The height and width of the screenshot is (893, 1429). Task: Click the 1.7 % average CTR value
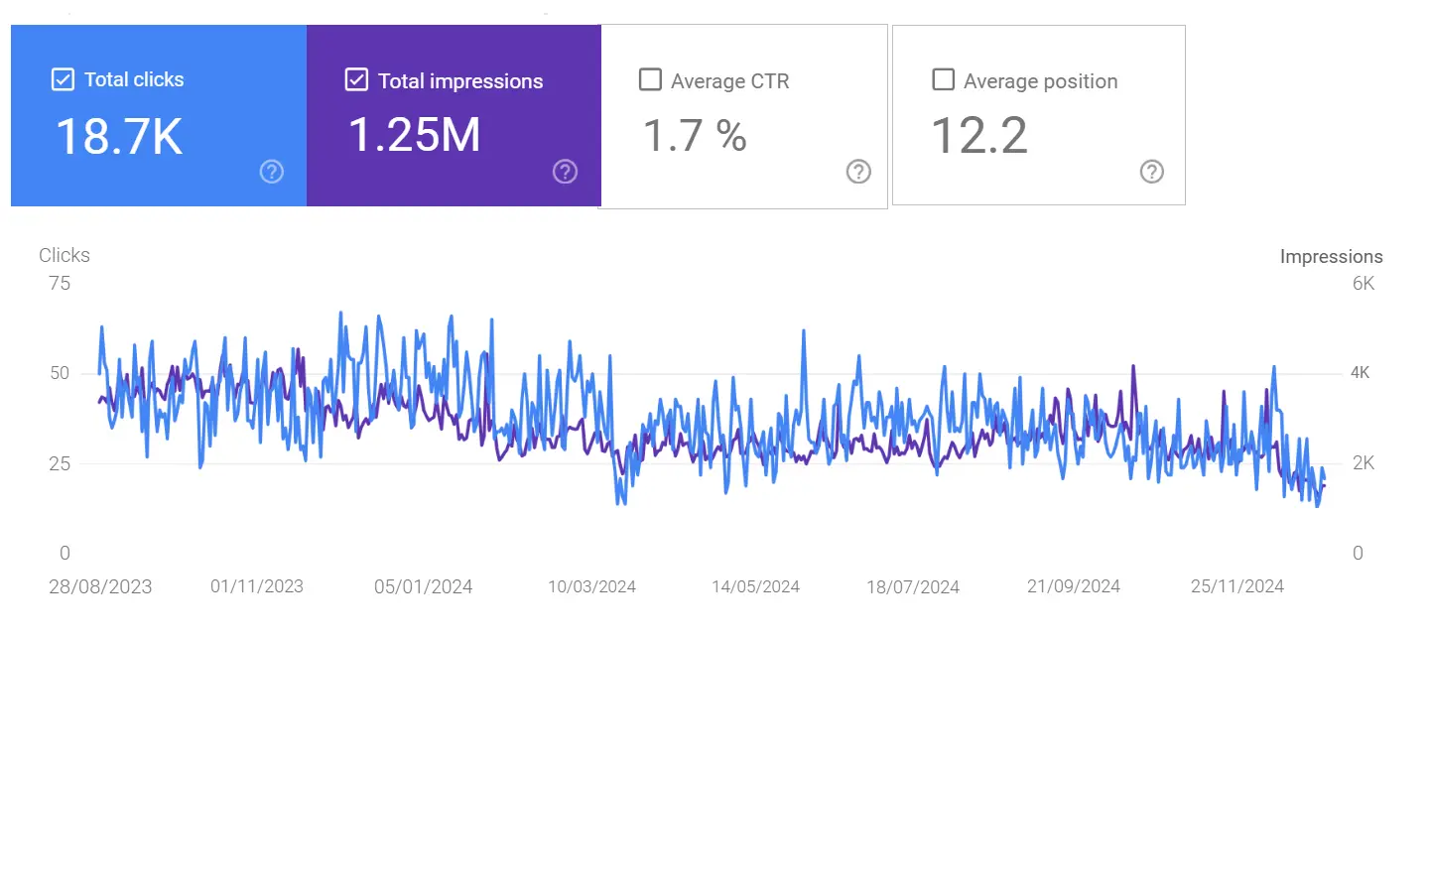[x=695, y=136]
